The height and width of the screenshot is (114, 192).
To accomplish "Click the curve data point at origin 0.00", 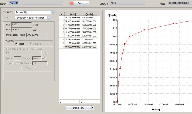I will 117,102.
